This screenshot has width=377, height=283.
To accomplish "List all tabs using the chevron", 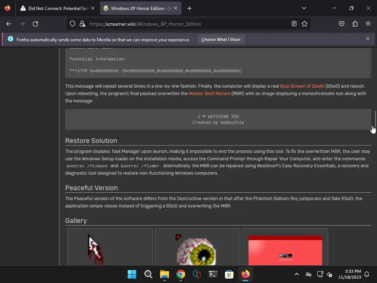I will pos(304,8).
